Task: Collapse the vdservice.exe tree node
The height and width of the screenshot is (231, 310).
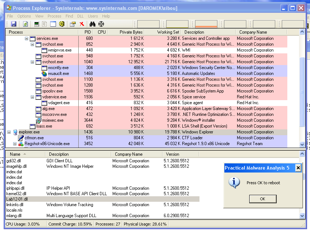Action: pos(32,97)
